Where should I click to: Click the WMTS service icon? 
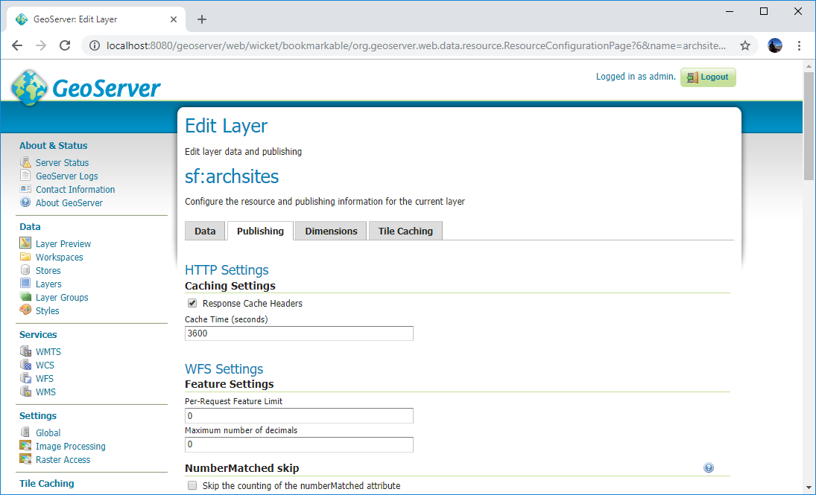pos(25,351)
